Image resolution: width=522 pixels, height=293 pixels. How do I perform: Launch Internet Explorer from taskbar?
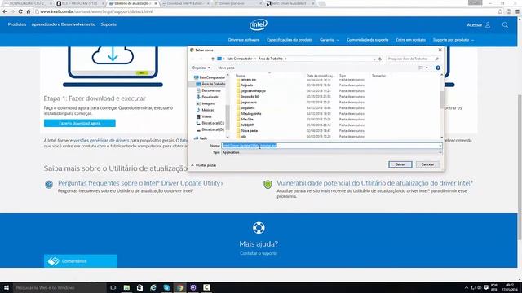[x=153, y=287]
